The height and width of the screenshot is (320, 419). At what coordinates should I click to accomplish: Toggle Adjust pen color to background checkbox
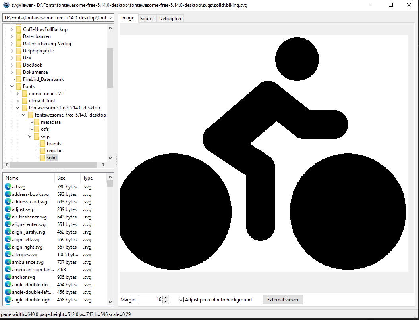181,299
